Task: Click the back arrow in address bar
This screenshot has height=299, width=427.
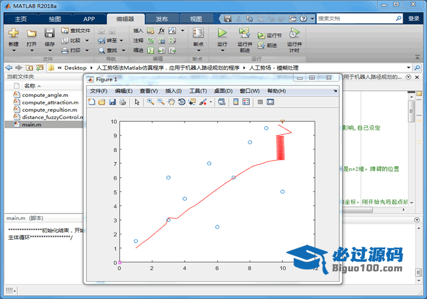Action: coord(9,68)
